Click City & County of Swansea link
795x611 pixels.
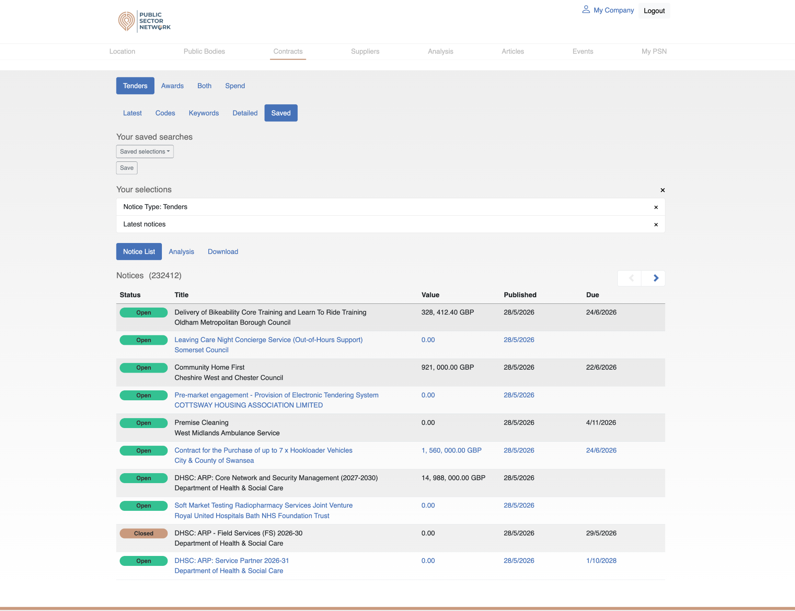[214, 461]
